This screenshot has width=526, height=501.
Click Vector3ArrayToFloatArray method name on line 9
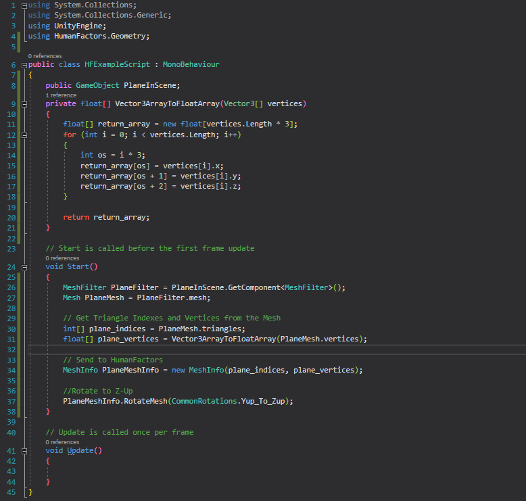[167, 103]
